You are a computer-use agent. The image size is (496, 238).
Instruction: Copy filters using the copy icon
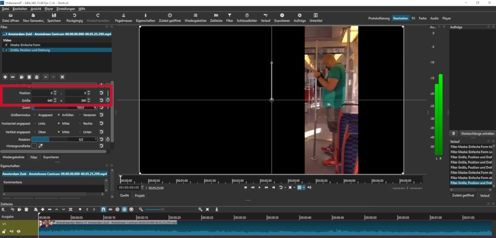[21, 77]
